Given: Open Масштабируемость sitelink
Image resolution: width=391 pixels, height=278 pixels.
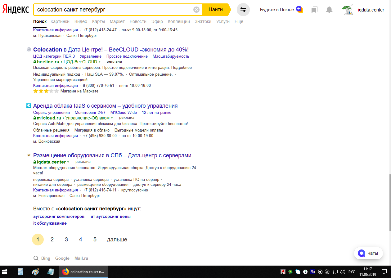Looking at the screenshot, I should click(171, 56).
